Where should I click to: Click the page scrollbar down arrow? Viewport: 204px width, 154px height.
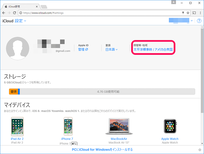point(202,143)
